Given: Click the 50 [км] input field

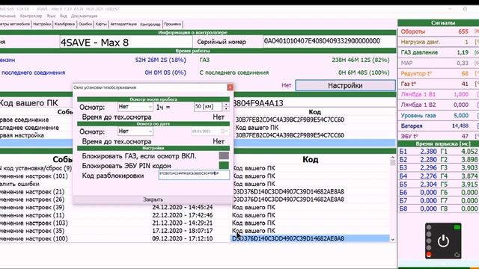Looking at the screenshot, I should point(208,106).
